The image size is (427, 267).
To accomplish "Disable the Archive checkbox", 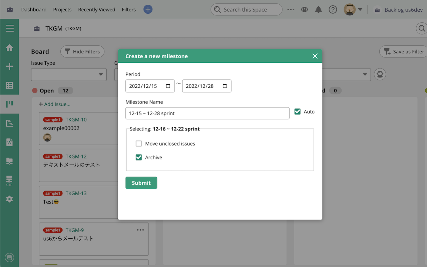I will click(139, 157).
